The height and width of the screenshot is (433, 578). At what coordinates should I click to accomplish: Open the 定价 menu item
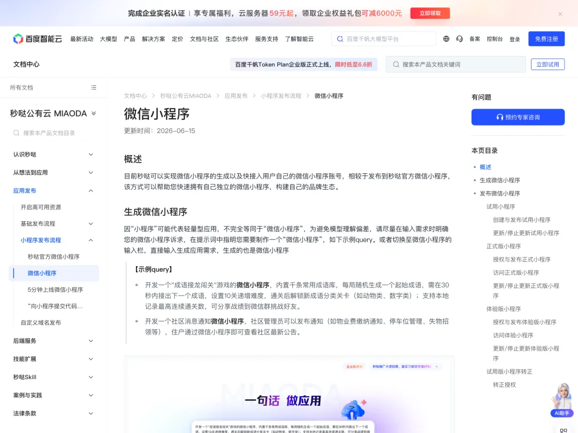tap(177, 38)
